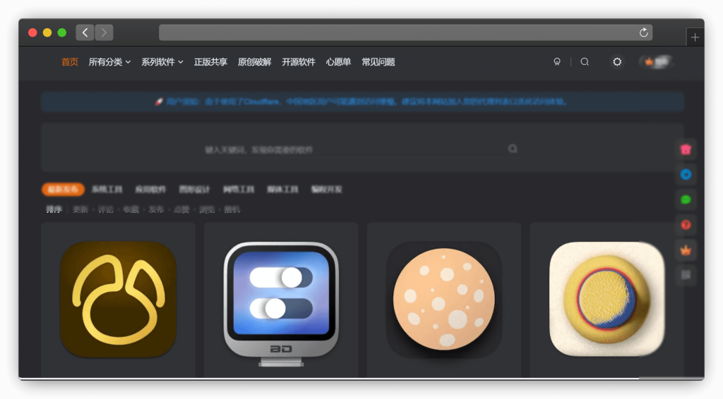
Task: Click the pink gift icon in sidebar
Action: click(x=685, y=149)
